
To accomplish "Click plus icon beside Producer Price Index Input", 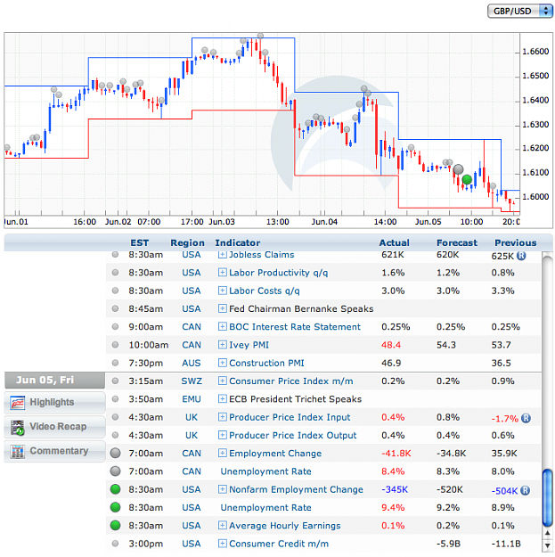I will click(x=223, y=417).
